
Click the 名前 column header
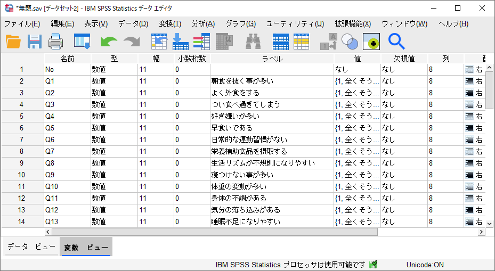(67, 59)
